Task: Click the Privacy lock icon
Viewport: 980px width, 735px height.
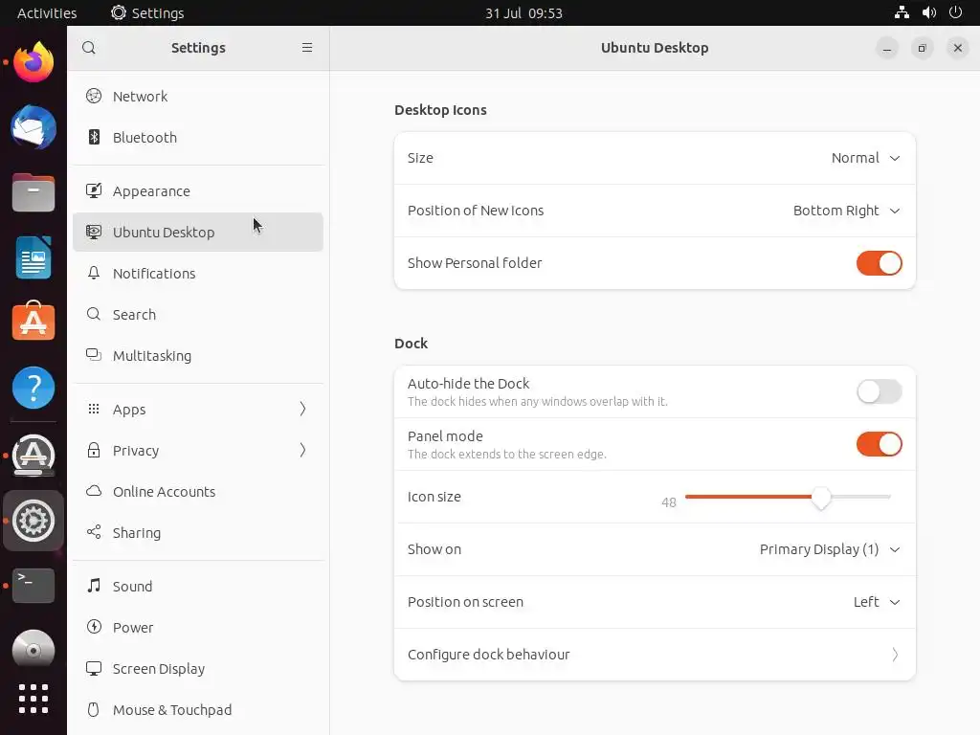Action: tap(94, 450)
